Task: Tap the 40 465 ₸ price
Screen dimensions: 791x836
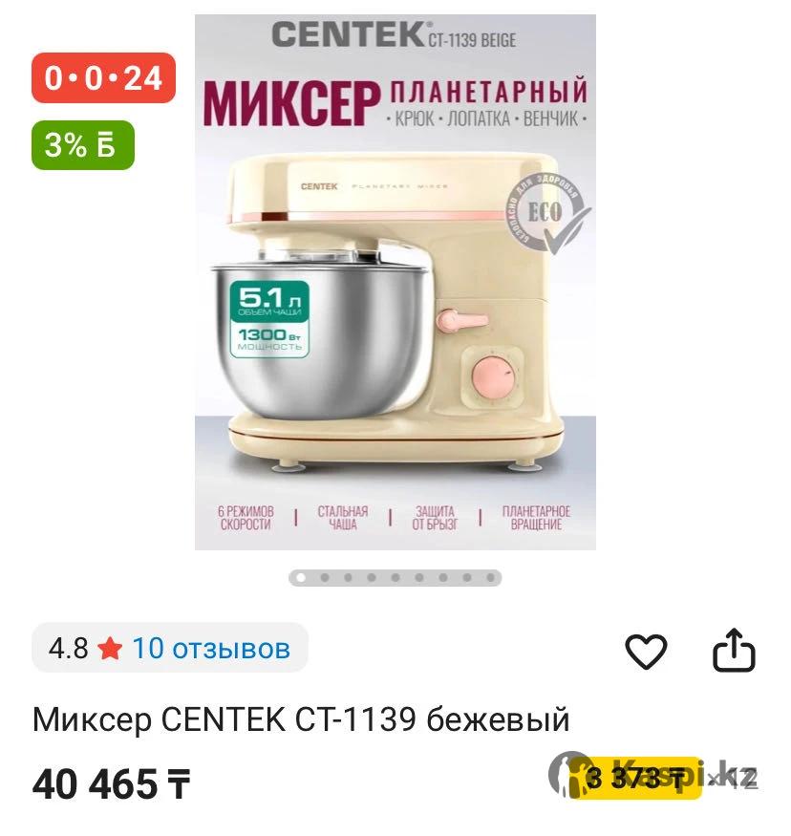Action: click(112, 784)
